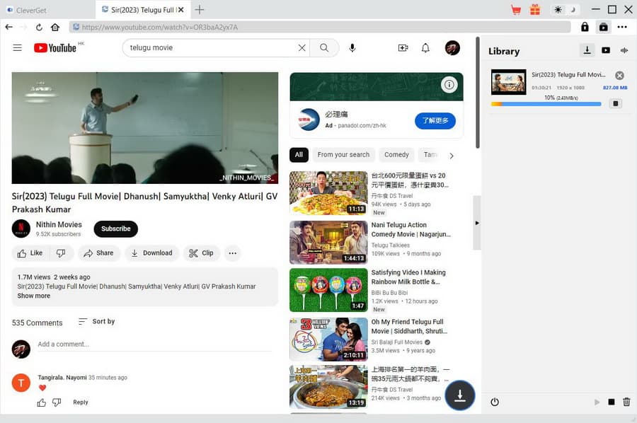Delete all tasks with trash icon

coord(626,402)
